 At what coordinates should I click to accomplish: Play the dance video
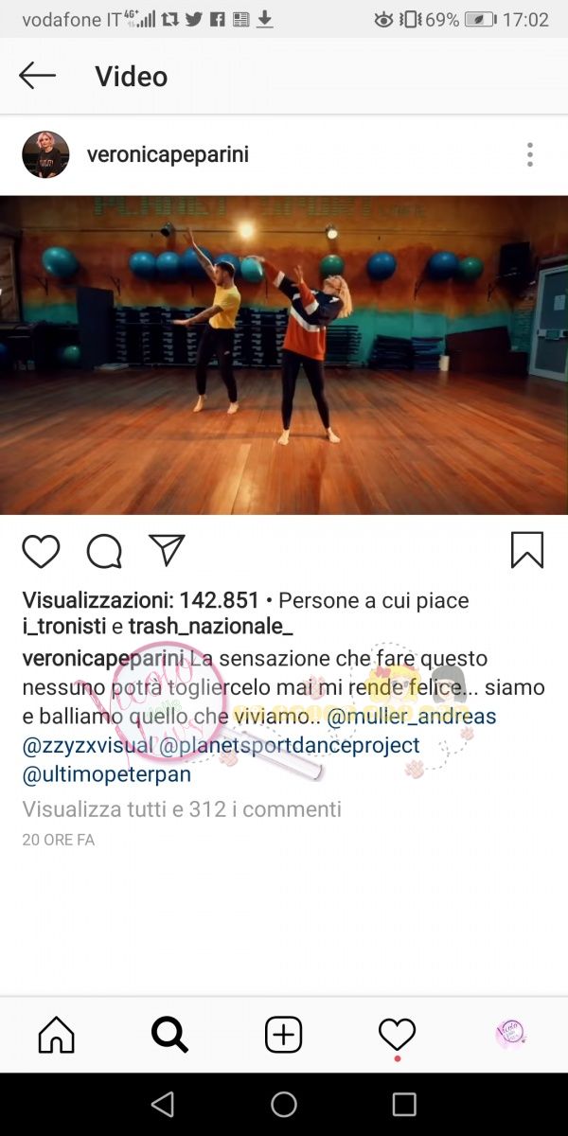pos(284,355)
